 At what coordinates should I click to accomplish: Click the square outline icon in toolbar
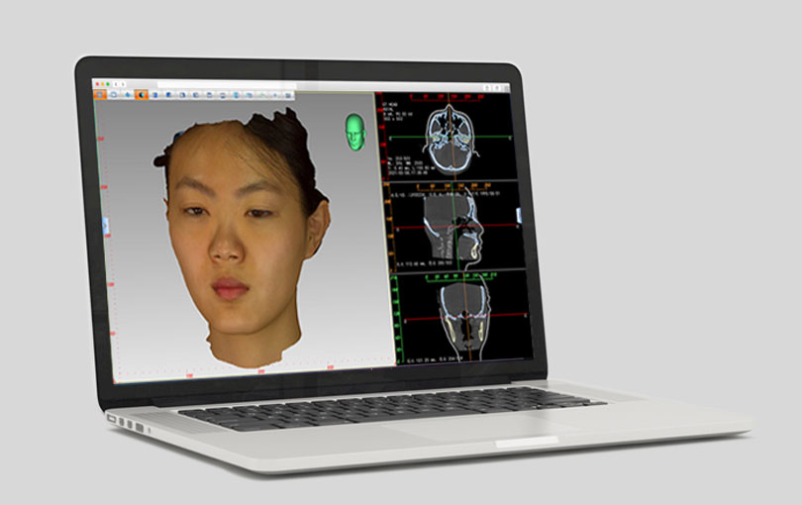(x=114, y=94)
